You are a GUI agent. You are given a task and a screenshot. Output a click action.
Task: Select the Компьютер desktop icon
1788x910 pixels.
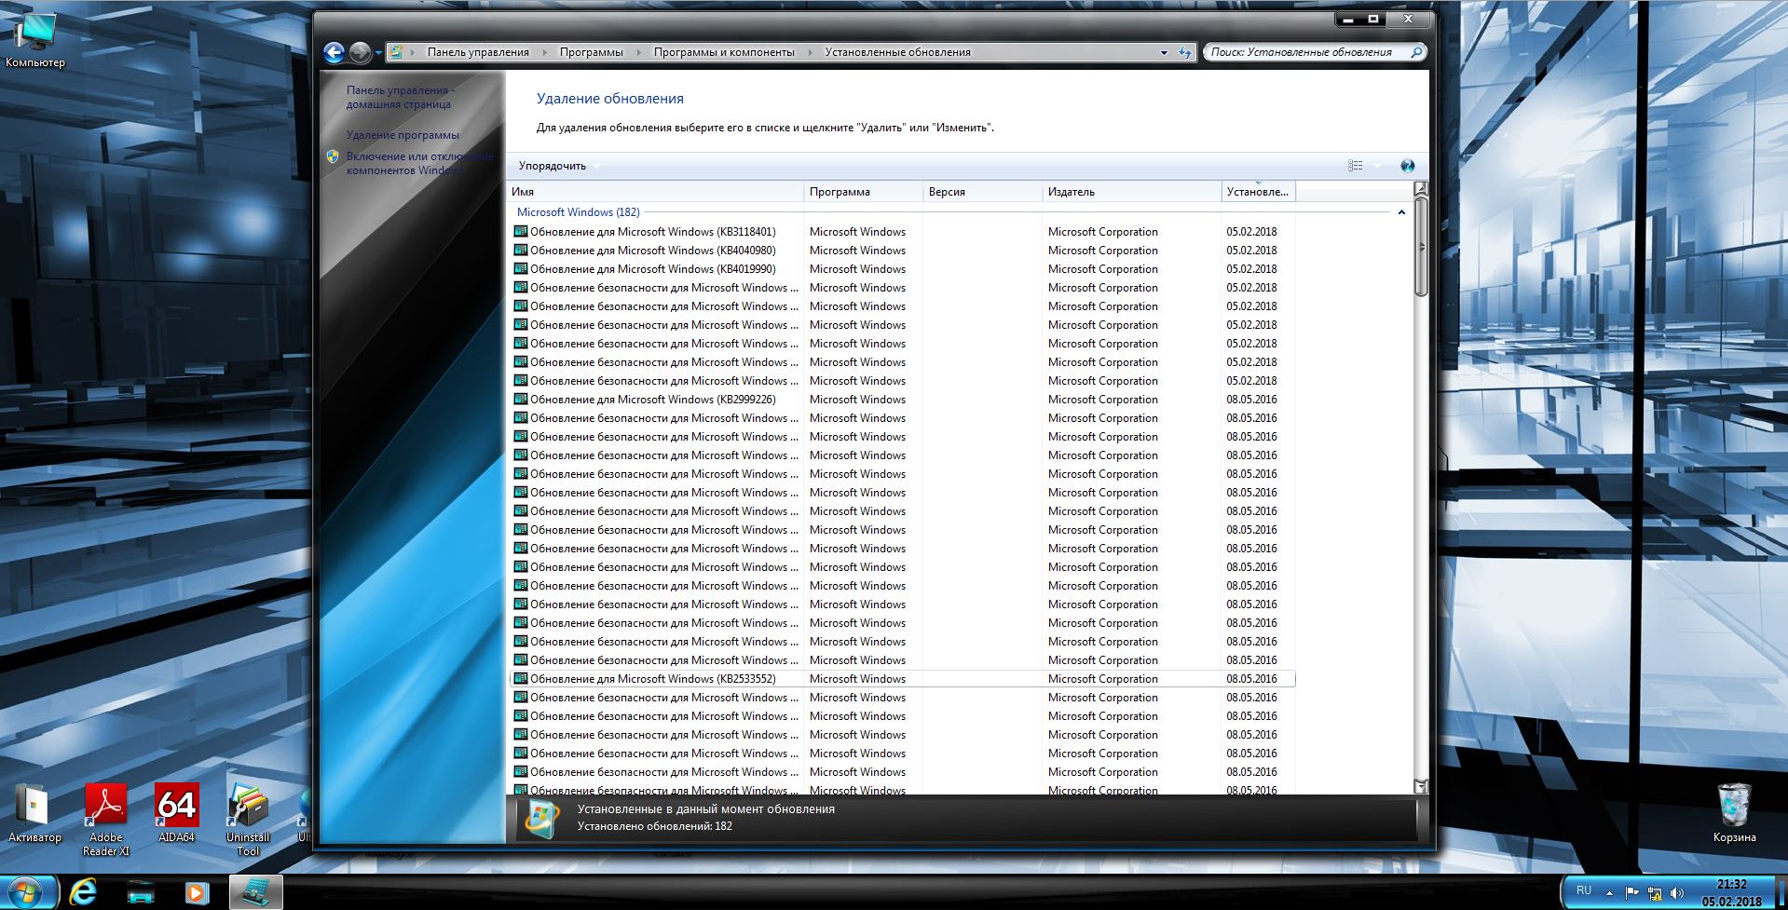35,42
